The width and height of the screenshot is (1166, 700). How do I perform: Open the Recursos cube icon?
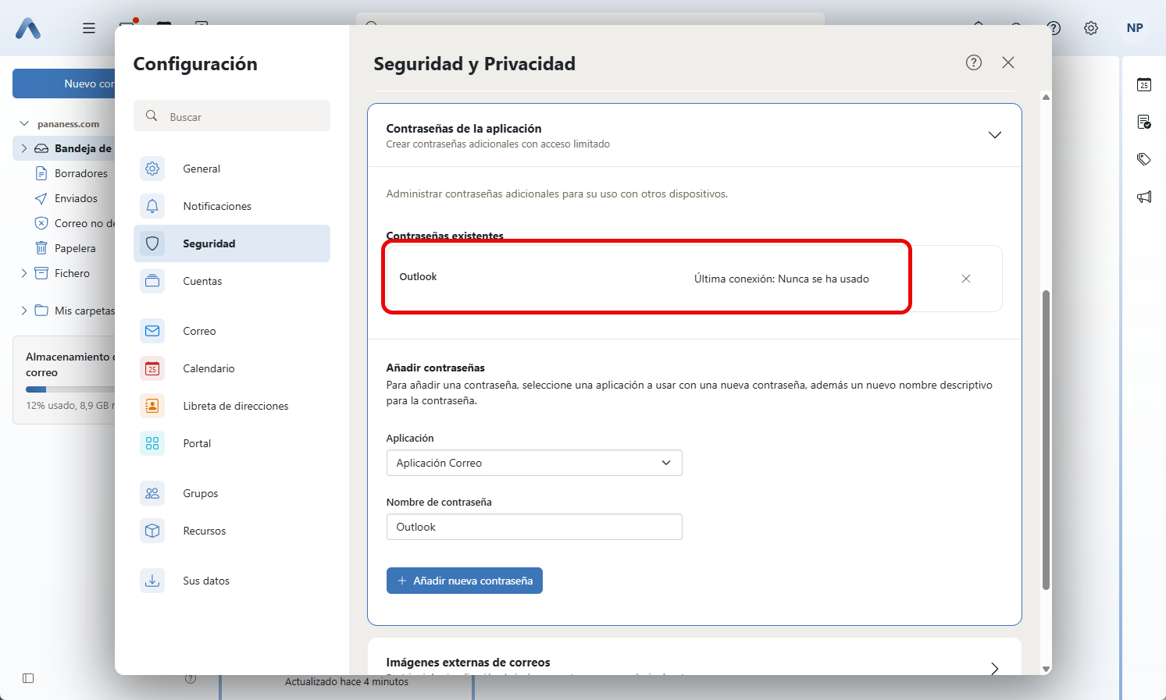pyautogui.click(x=152, y=531)
